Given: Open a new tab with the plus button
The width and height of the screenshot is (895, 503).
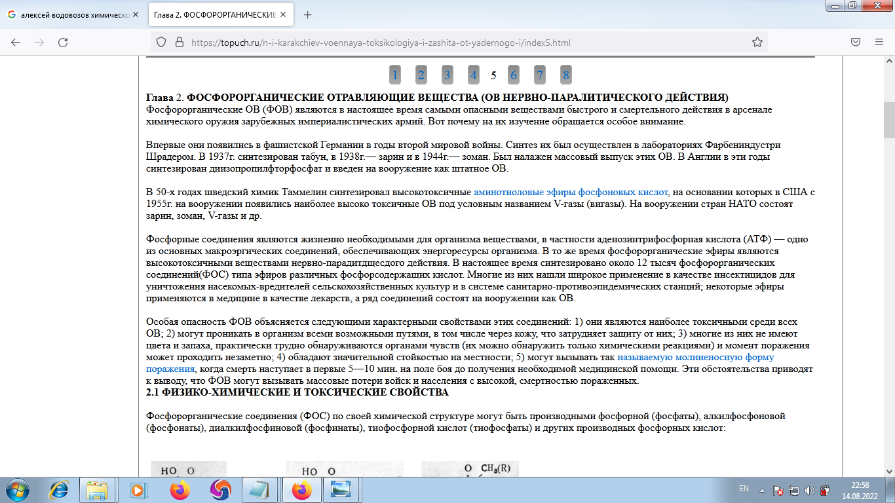Looking at the screenshot, I should pyautogui.click(x=308, y=14).
